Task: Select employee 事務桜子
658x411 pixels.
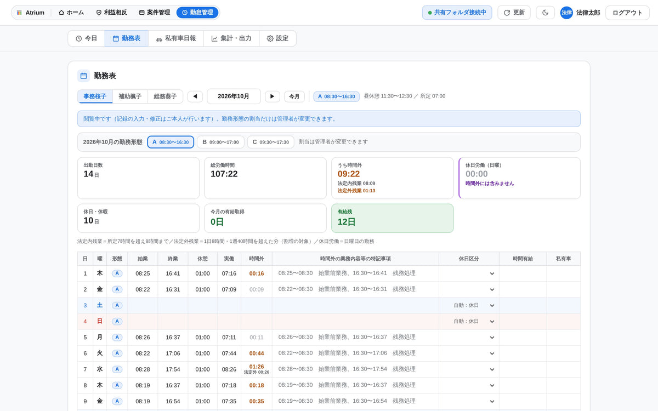Action: coord(95,96)
